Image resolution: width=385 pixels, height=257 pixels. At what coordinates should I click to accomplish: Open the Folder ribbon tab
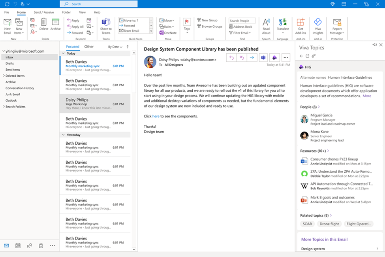pyautogui.click(x=66, y=12)
